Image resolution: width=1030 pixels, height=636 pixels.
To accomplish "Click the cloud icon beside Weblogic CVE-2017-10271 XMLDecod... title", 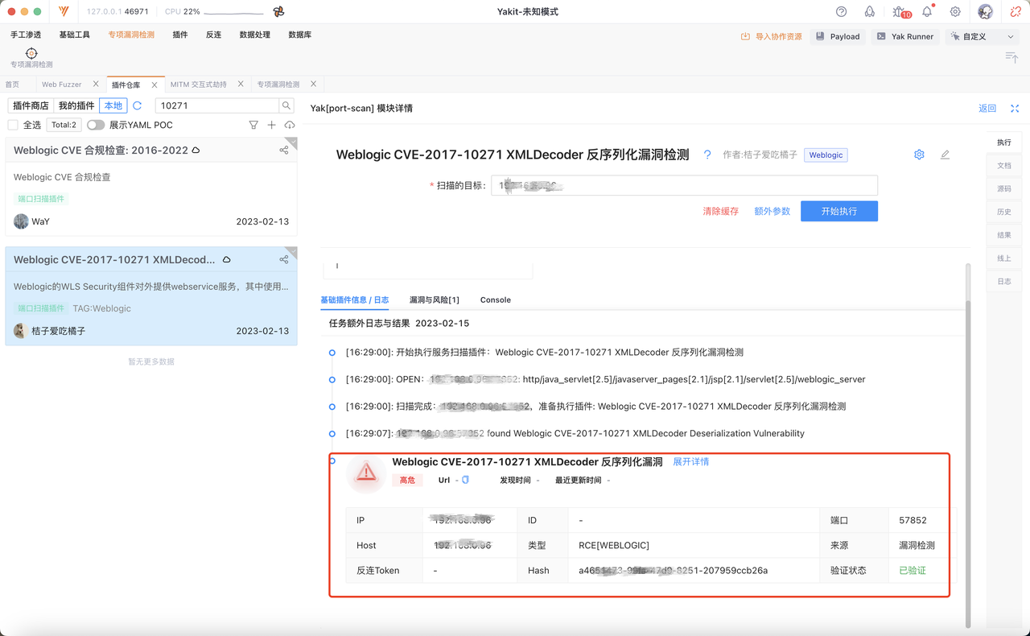I will pos(226,260).
